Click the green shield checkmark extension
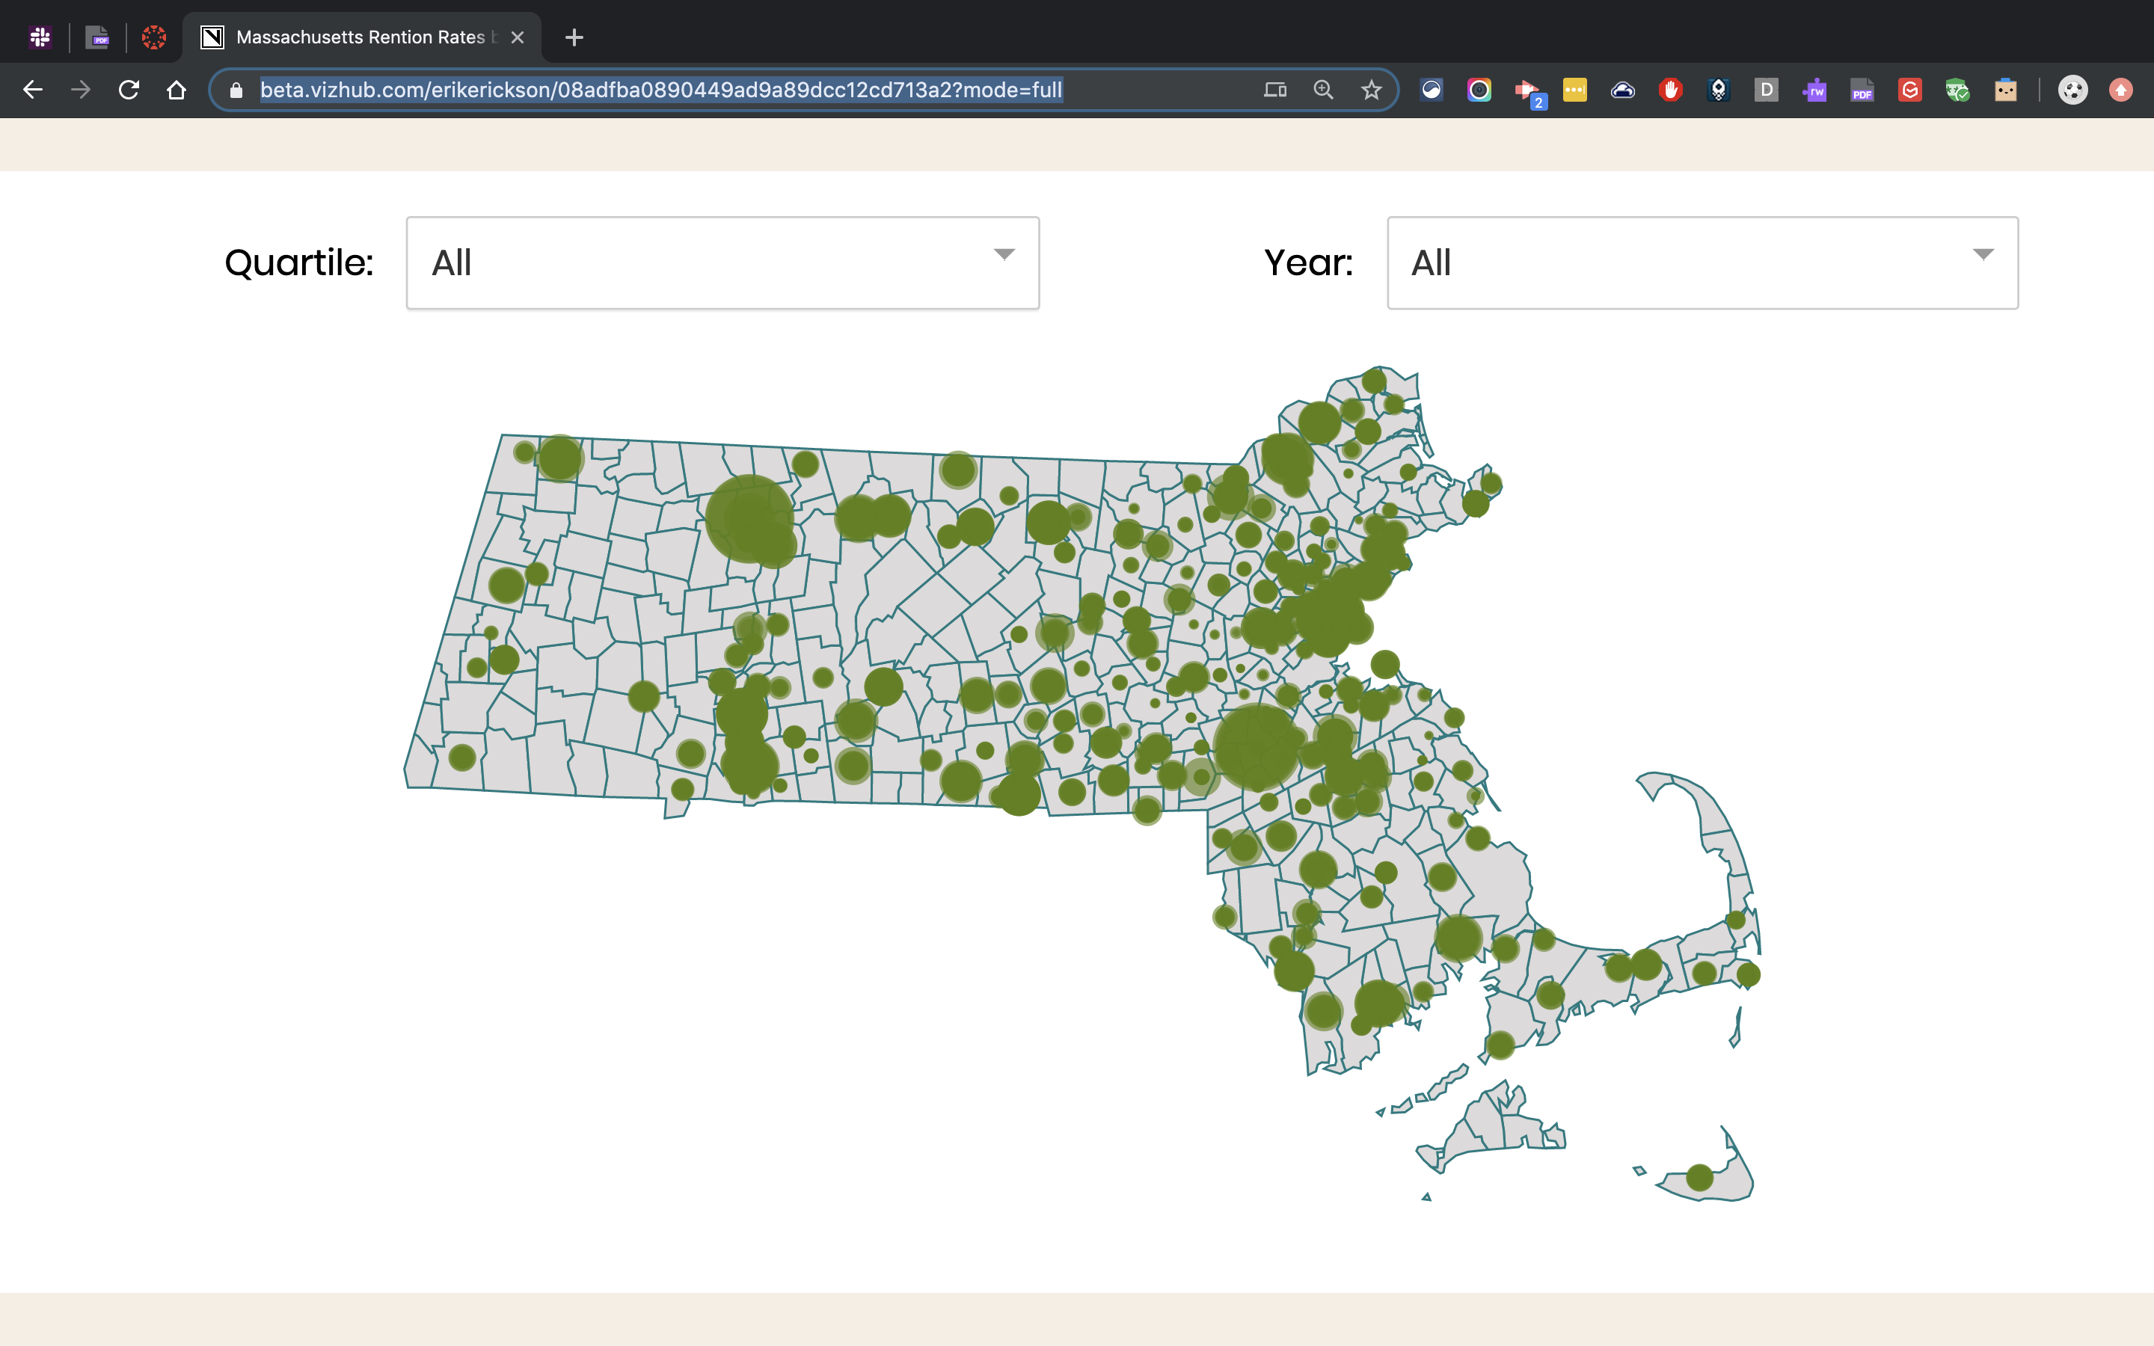2154x1346 pixels. tap(1957, 90)
